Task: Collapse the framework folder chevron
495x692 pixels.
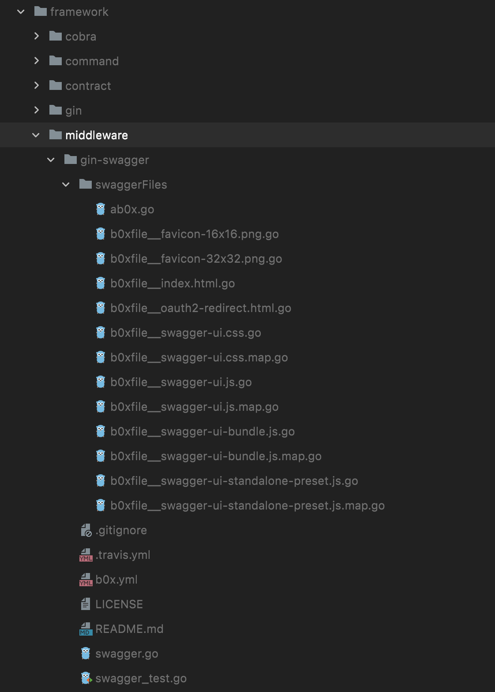Action: coord(21,12)
